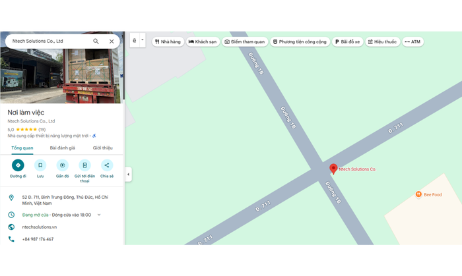This screenshot has height=276, width=462.
Task: Show ATM locations on the map
Action: (412, 41)
